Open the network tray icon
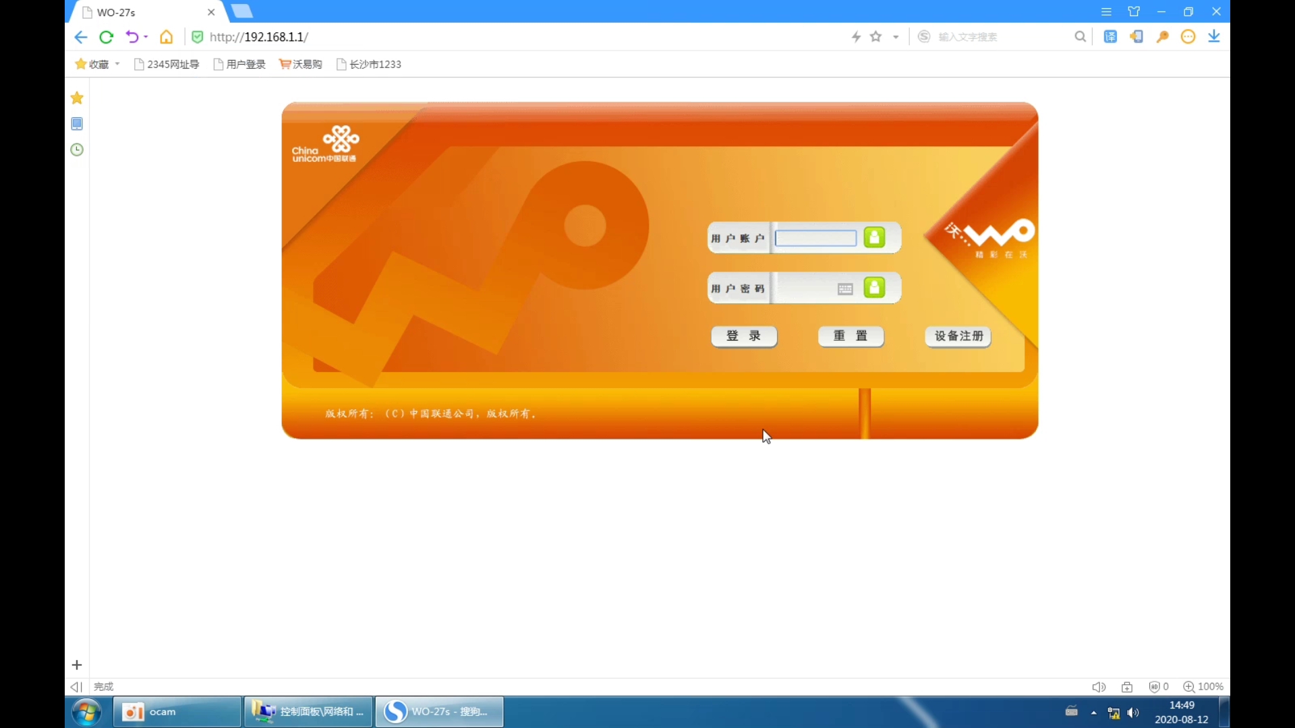The image size is (1295, 728). coord(1114,712)
